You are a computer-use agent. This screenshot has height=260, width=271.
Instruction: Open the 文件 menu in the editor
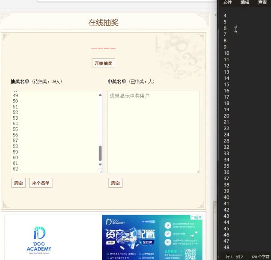point(227,3)
